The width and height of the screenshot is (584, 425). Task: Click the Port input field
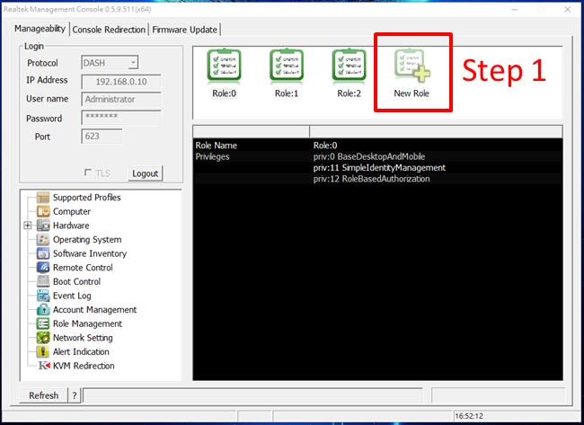[x=102, y=137]
